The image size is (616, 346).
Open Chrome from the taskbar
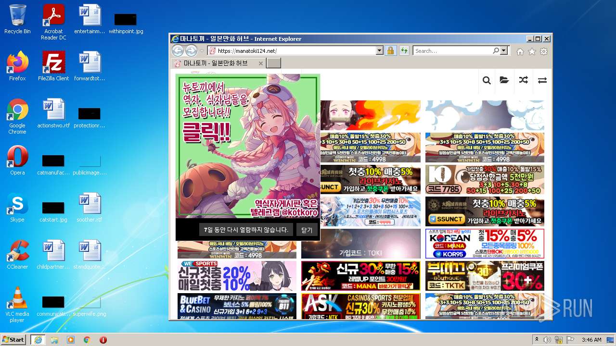click(x=87, y=340)
